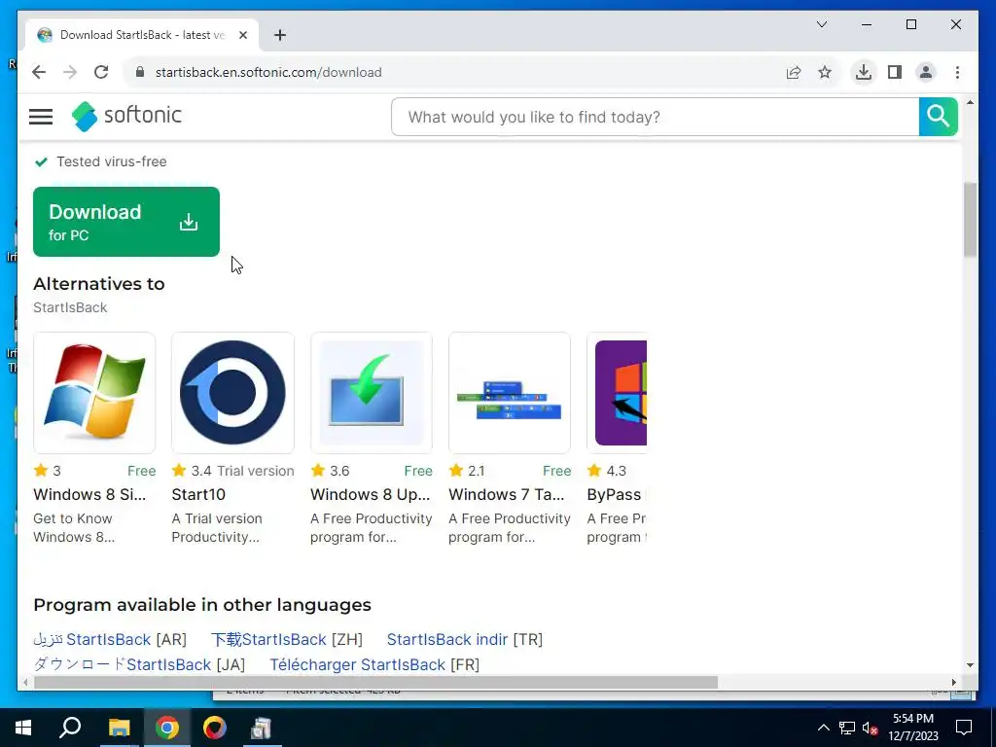996x747 pixels.
Task: Open the network status tray icon
Action: (847, 728)
